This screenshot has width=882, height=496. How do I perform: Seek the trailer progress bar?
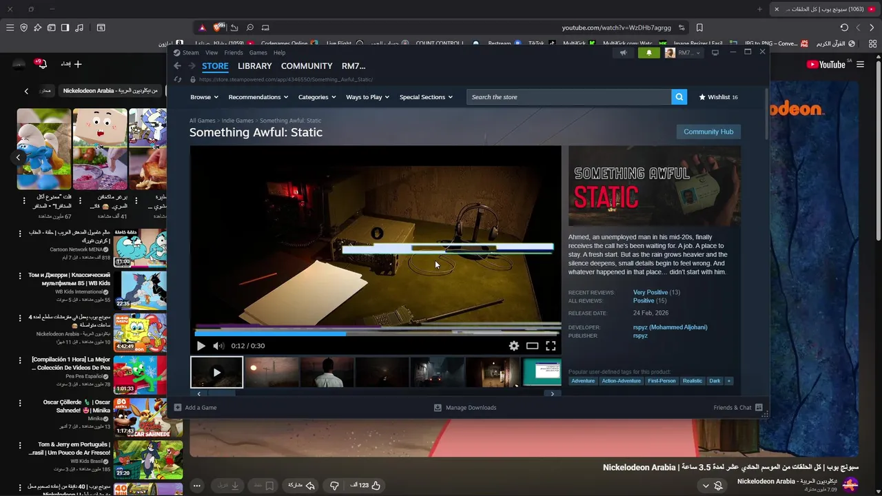[x=376, y=333]
